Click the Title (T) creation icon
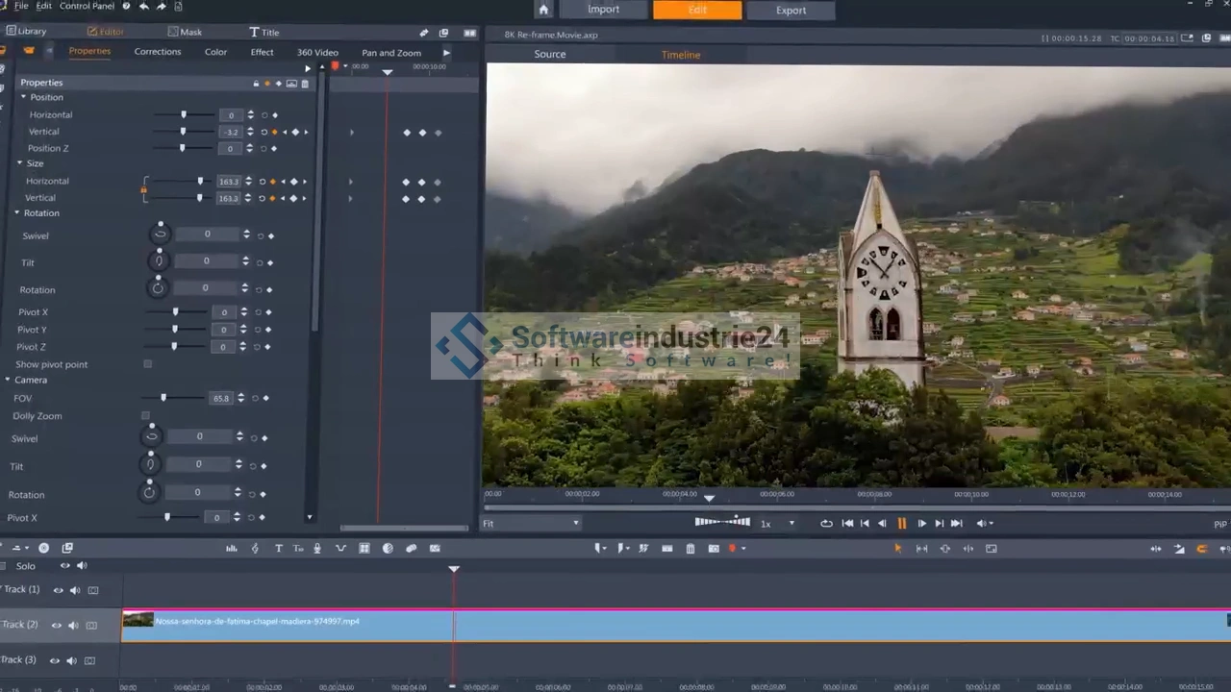The height and width of the screenshot is (692, 1231). (279, 549)
